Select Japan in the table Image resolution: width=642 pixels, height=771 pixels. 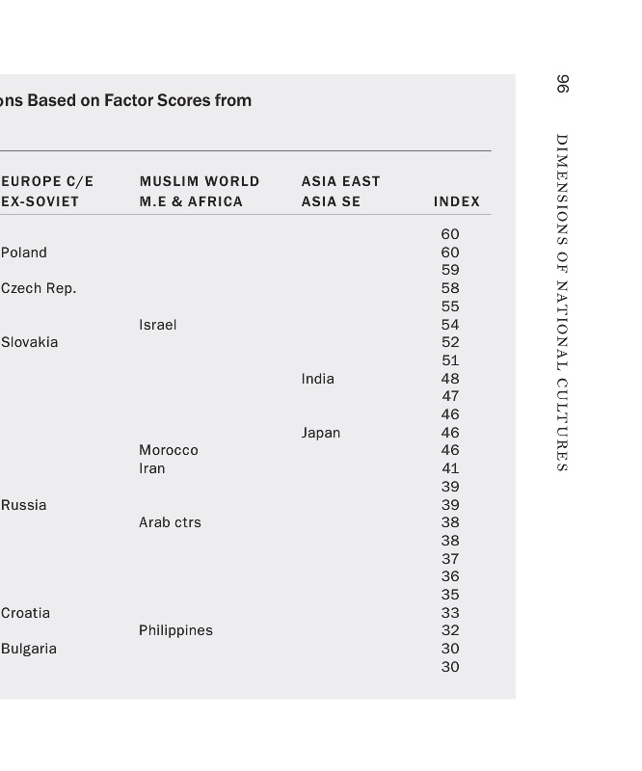point(320,433)
